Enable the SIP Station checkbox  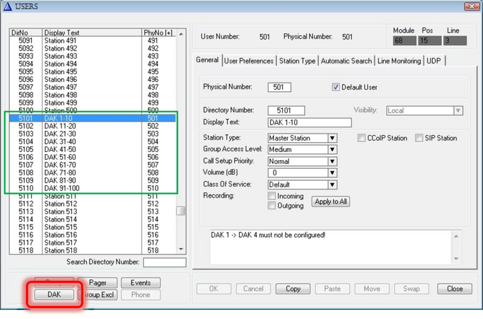tap(419, 138)
